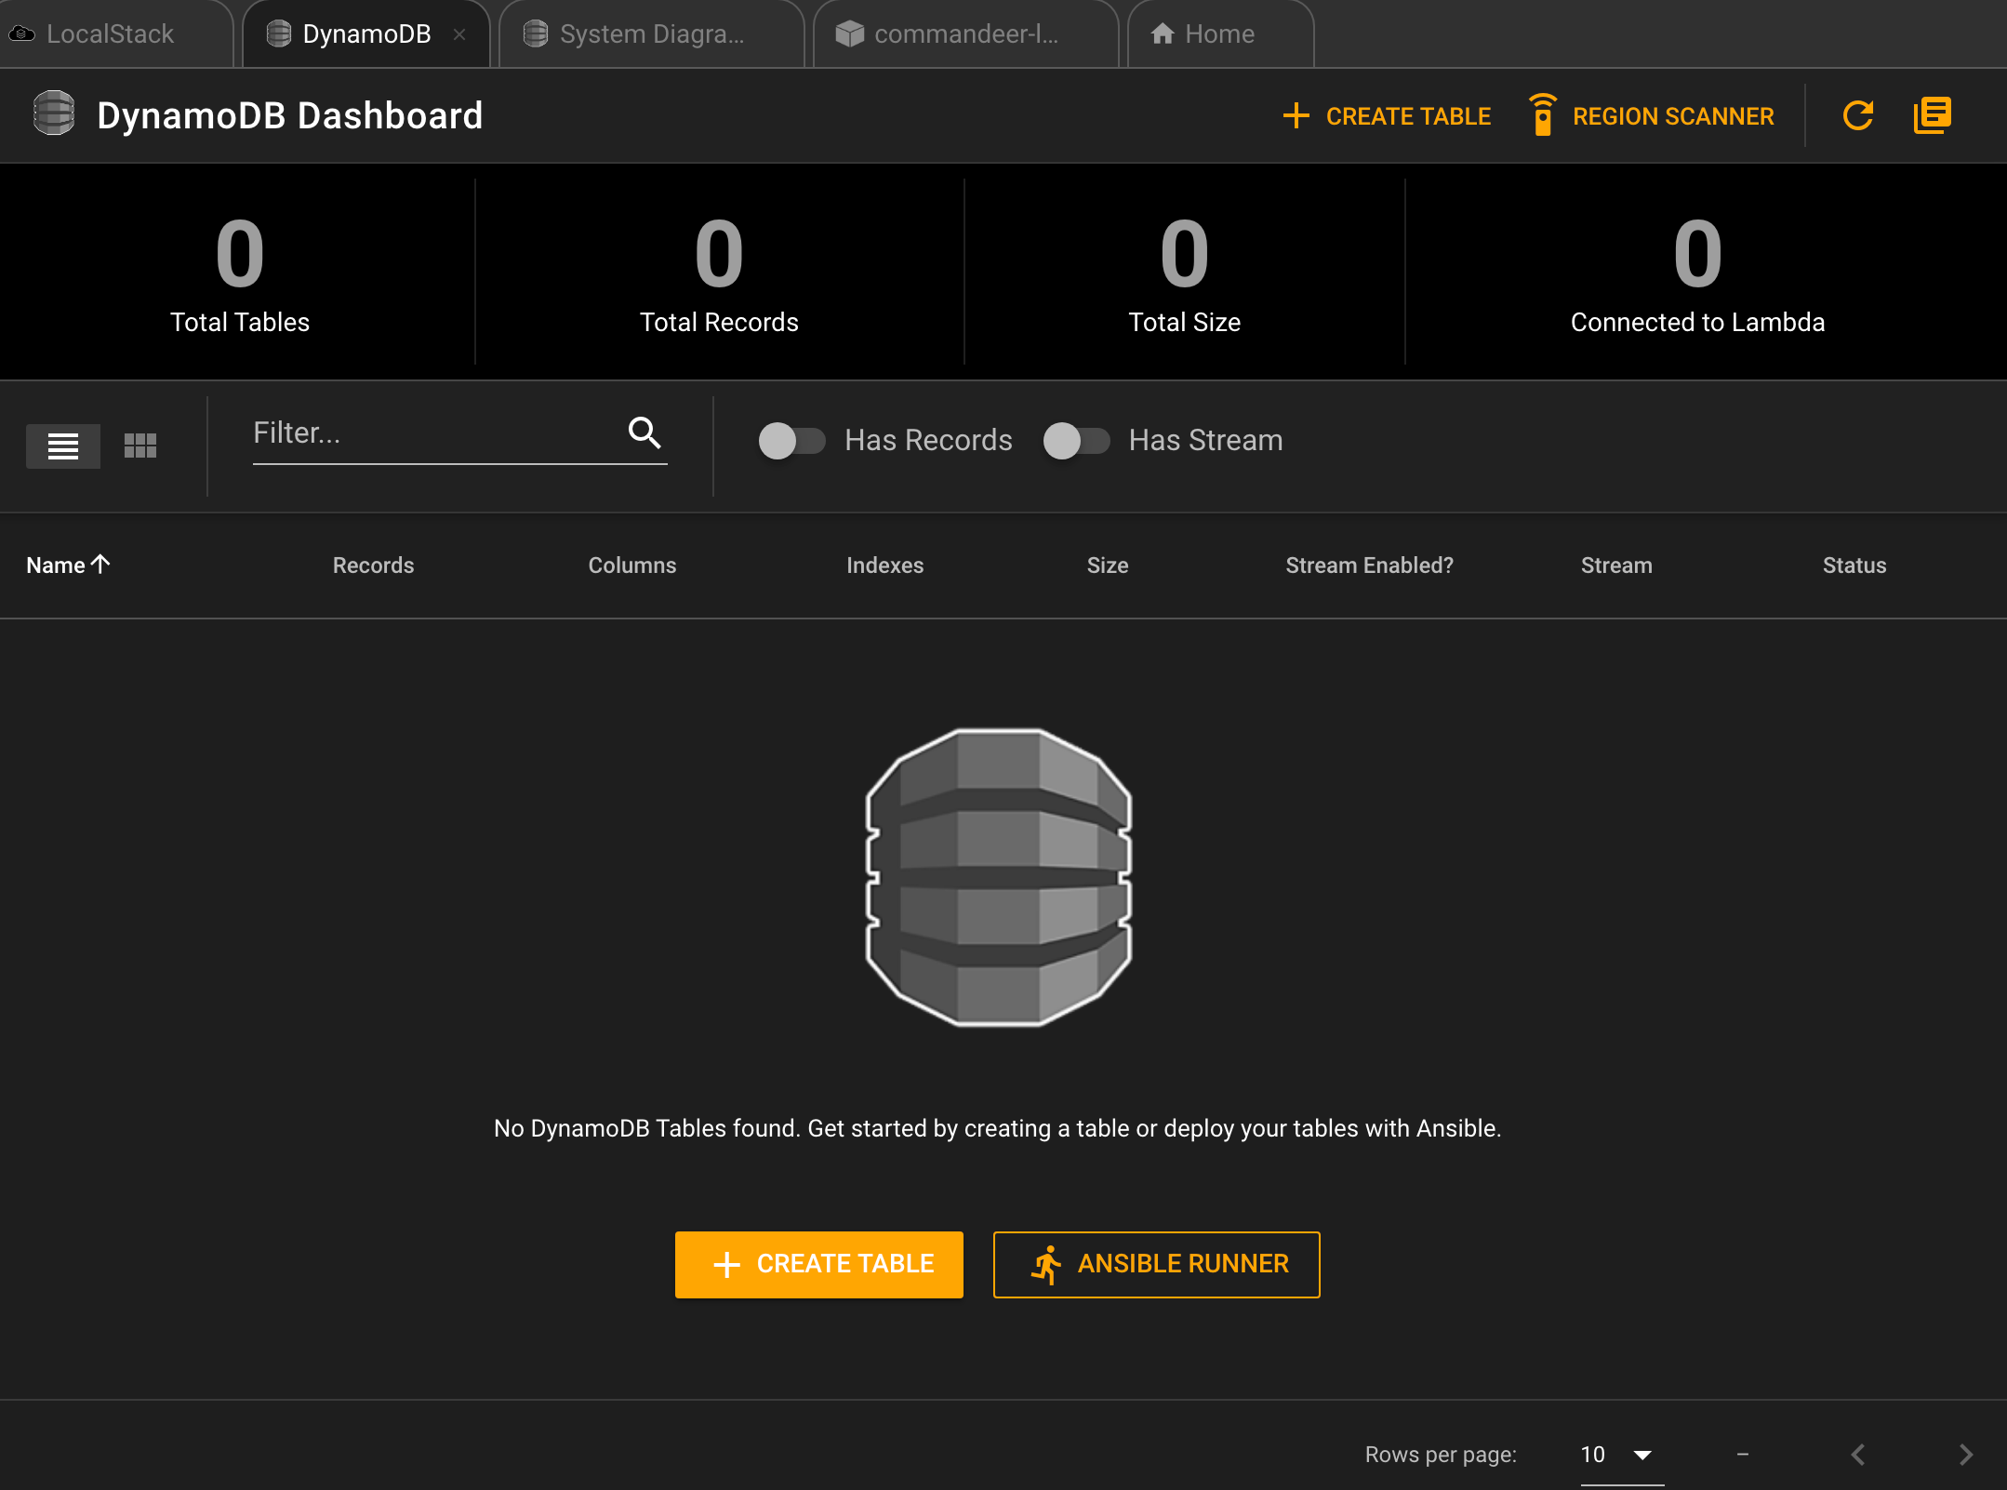Viewport: 2007px width, 1490px height.
Task: Click the large DynamoDB placeholder image
Action: (x=998, y=877)
